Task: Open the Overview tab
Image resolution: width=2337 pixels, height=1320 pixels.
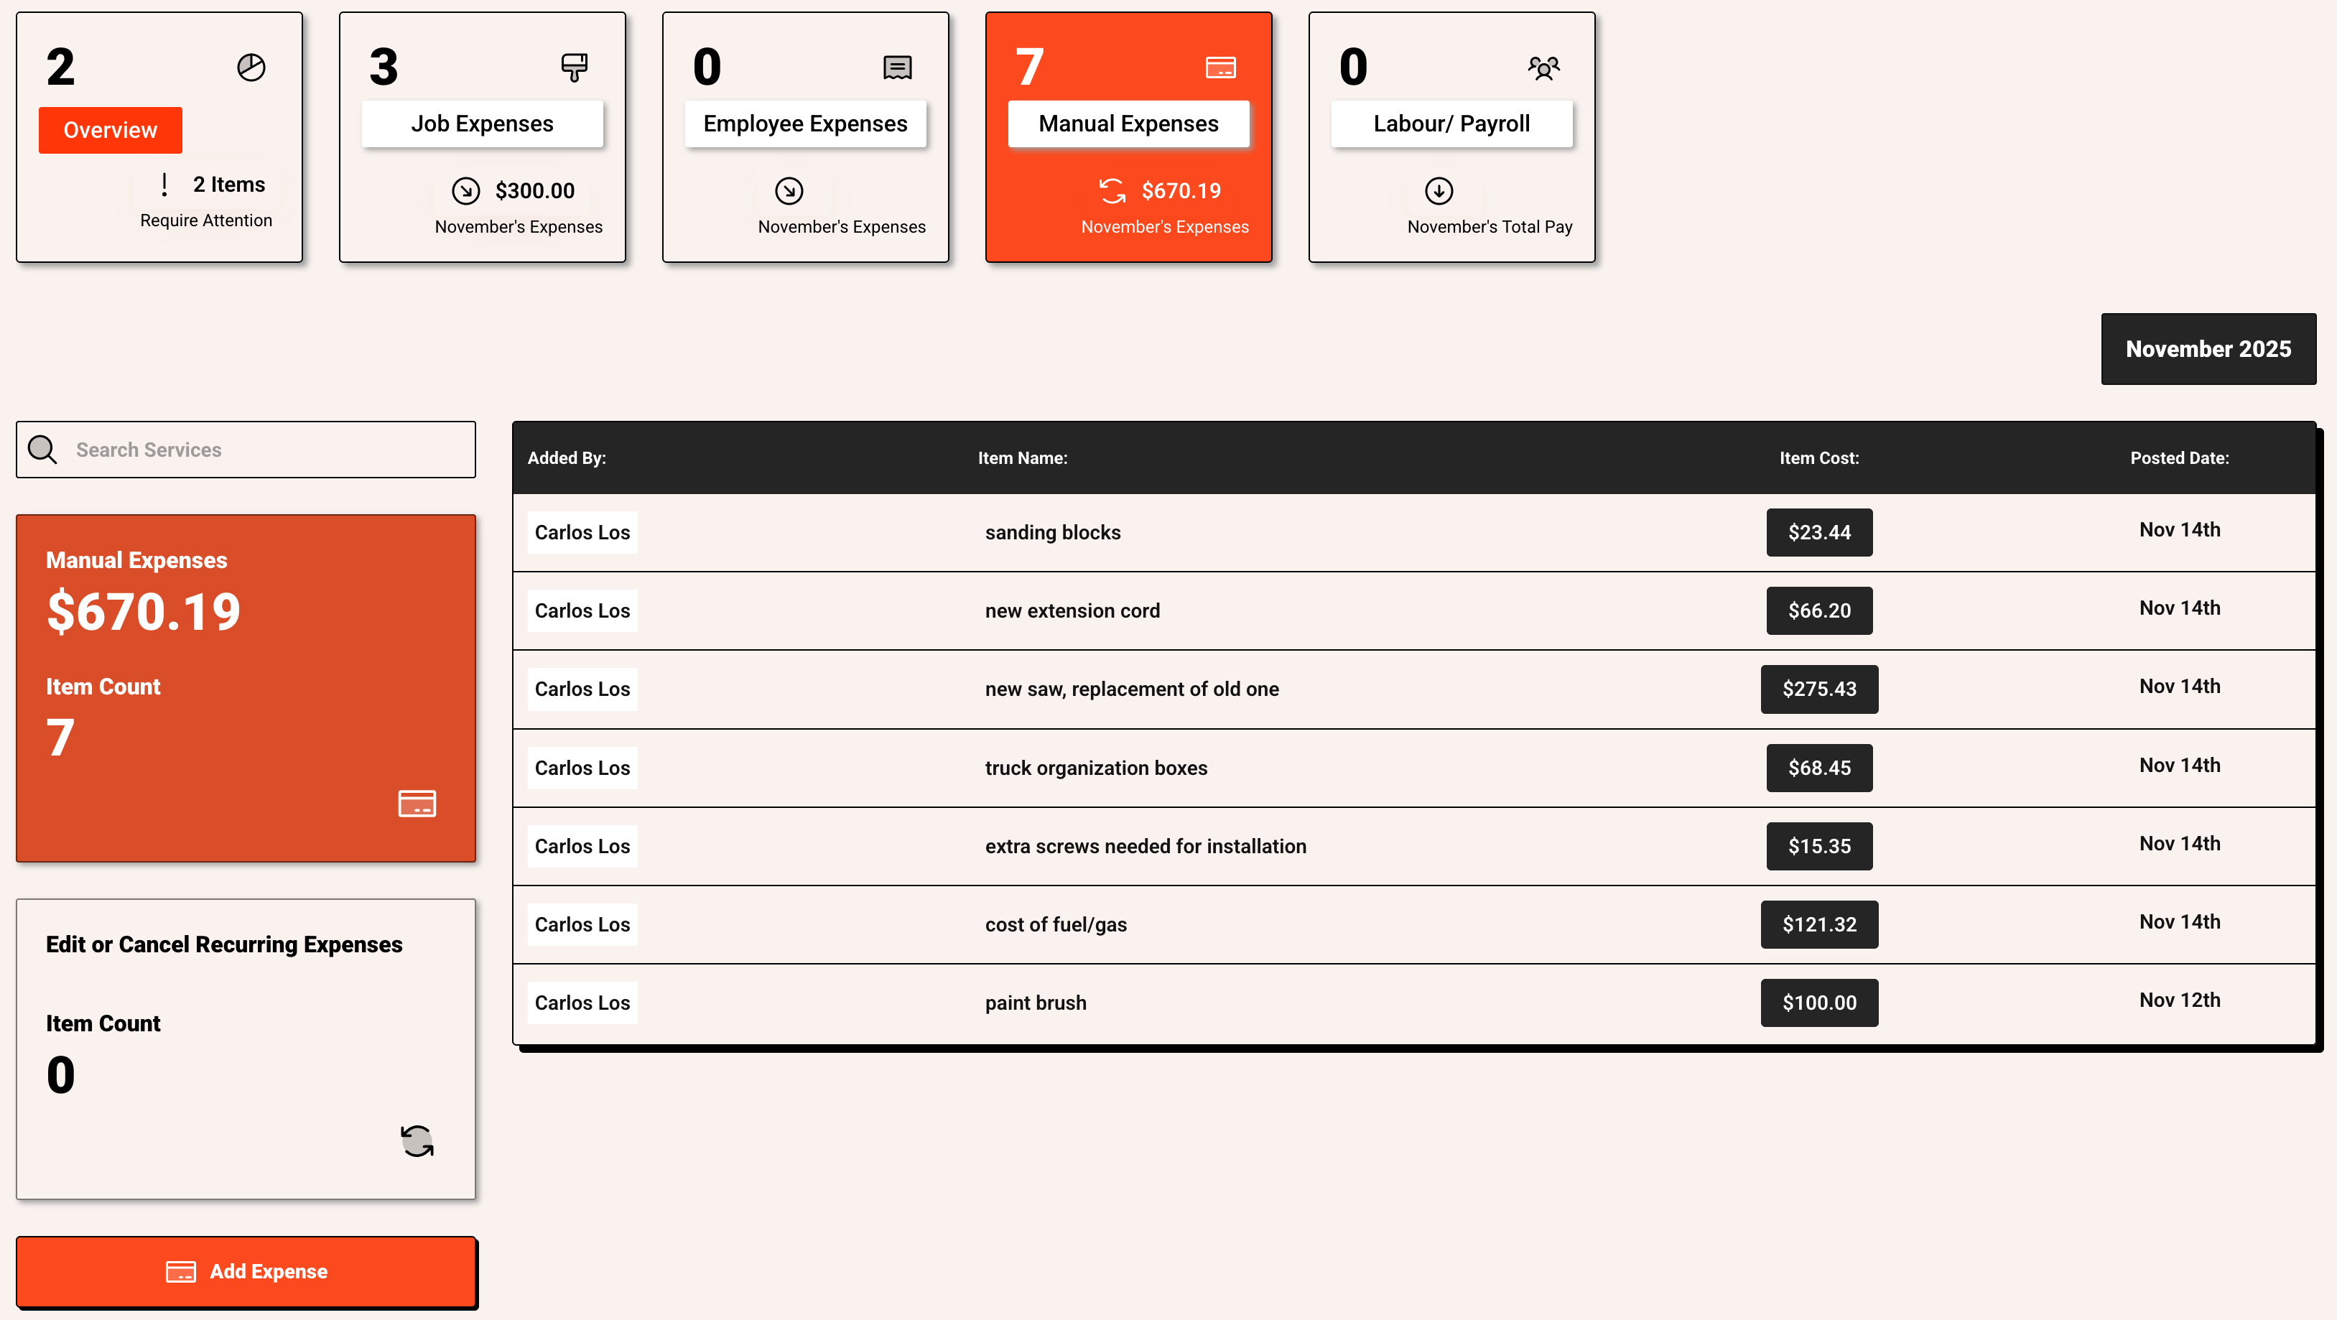Action: [x=110, y=130]
